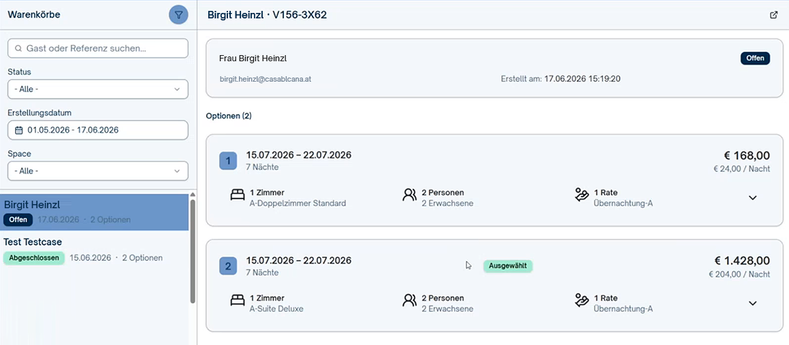Open the Space dropdown
This screenshot has height=345, width=789.
98,171
